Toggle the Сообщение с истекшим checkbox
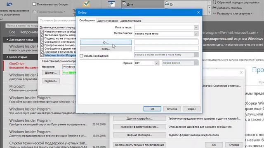This screenshot has width=264, height=148. 42,42
